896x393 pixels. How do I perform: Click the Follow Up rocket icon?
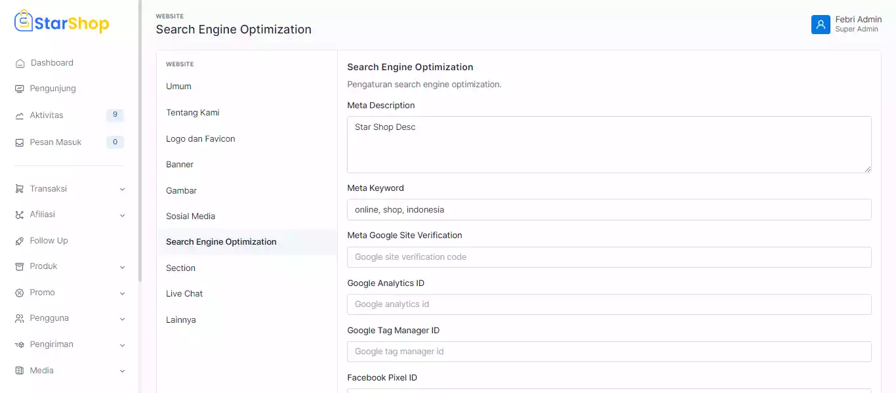(x=20, y=241)
